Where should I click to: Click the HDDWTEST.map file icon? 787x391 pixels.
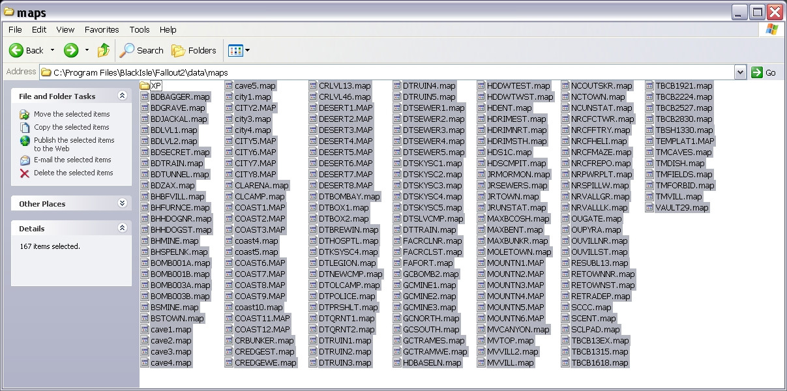click(x=482, y=86)
